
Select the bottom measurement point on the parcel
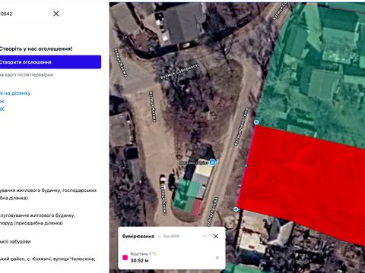tap(236, 209)
